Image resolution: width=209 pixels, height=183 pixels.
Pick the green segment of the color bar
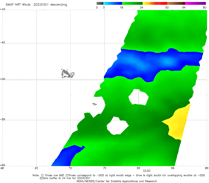click(x=132, y=3)
